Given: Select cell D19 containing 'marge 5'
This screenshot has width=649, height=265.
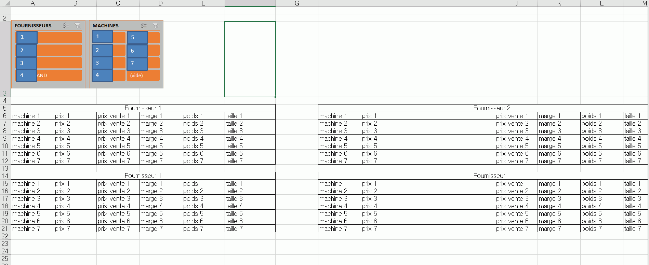Looking at the screenshot, I should tap(161, 213).
